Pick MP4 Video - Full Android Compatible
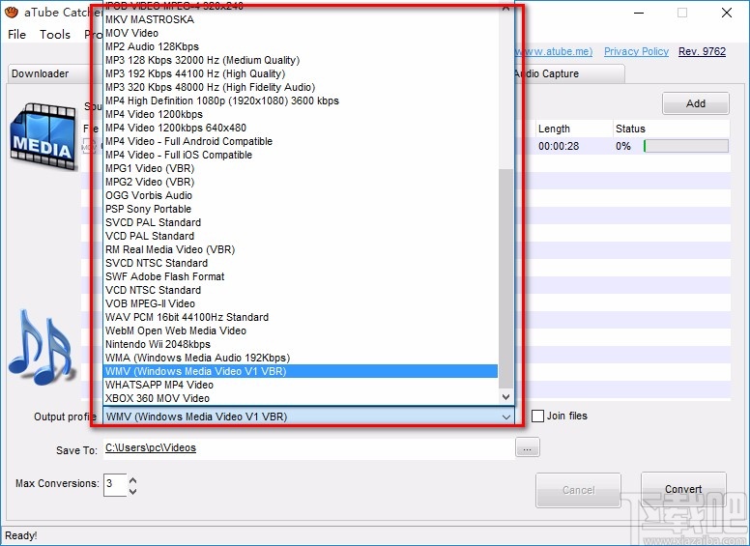The image size is (750, 546). 301,141
